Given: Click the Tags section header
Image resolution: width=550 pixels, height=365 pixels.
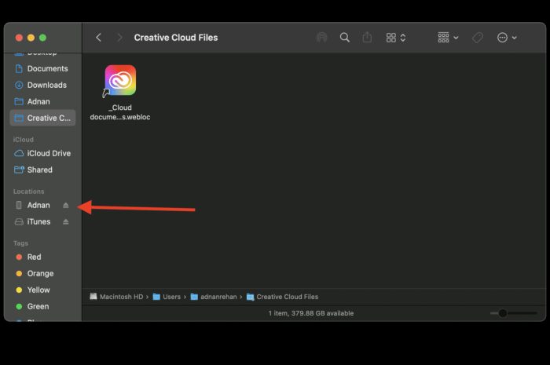Looking at the screenshot, I should click(x=20, y=243).
